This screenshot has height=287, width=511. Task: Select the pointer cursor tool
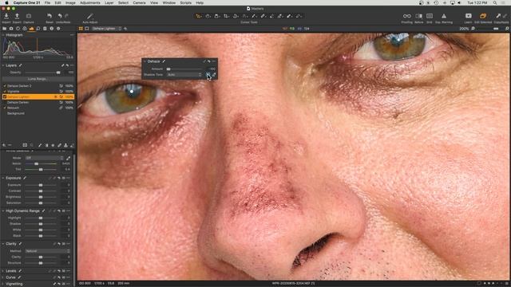click(x=198, y=16)
